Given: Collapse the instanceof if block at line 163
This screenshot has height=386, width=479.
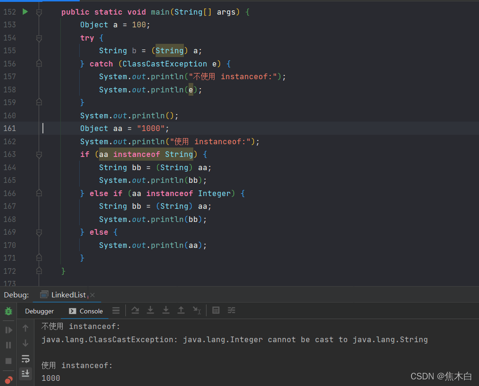Looking at the screenshot, I should pos(39,154).
